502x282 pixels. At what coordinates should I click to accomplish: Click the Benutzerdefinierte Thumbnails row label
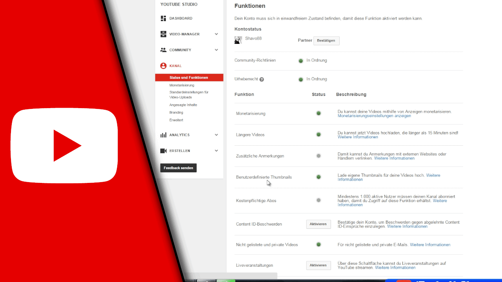point(264,177)
